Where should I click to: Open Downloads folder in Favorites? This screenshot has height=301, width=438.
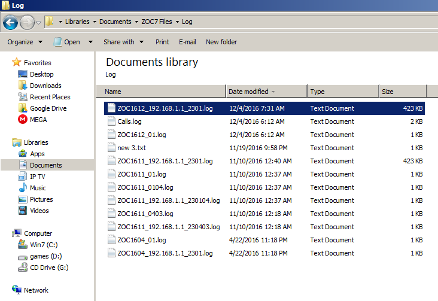39,86
